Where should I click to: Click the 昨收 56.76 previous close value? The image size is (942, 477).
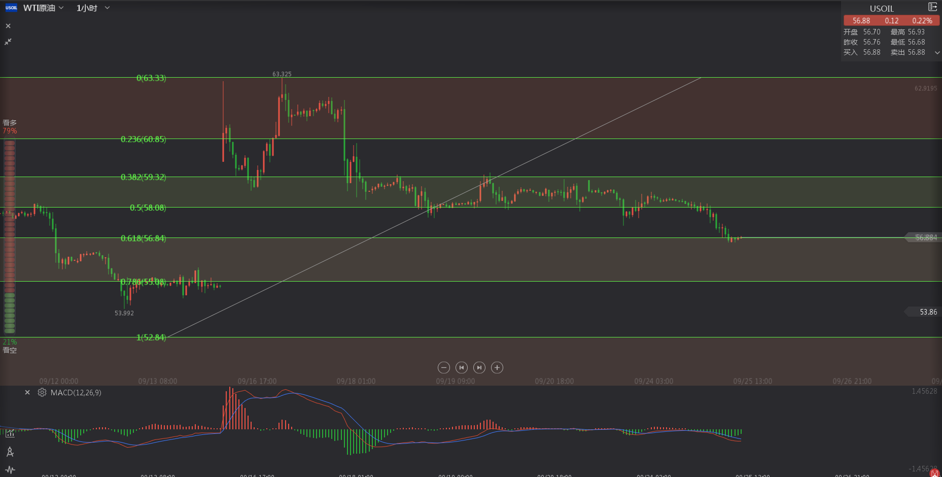tap(862, 42)
